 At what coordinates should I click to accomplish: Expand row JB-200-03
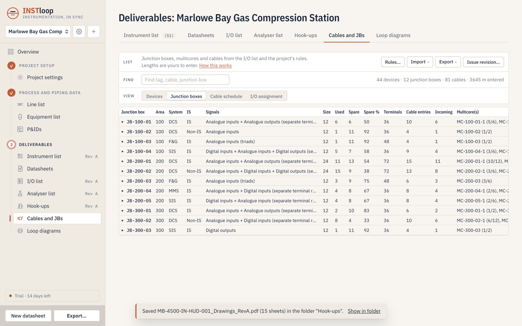coord(123,181)
